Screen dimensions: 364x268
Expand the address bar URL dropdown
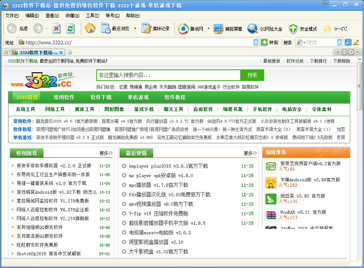[256, 42]
